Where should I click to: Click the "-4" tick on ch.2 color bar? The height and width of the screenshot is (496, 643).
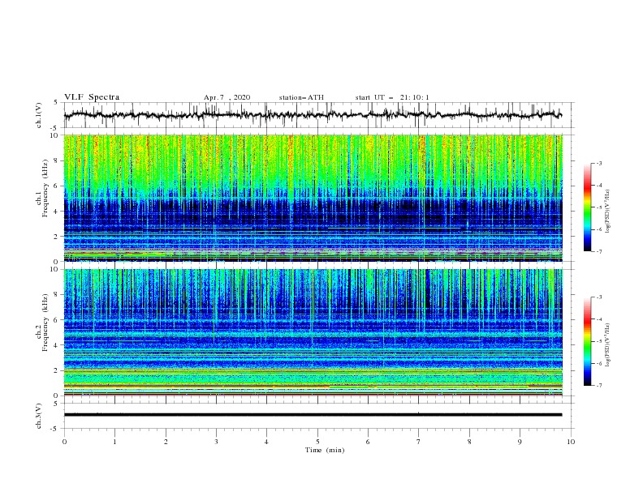(598, 319)
